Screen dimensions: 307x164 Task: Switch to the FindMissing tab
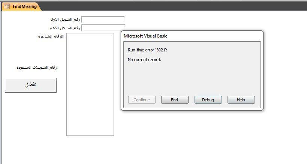[x=24, y=6]
